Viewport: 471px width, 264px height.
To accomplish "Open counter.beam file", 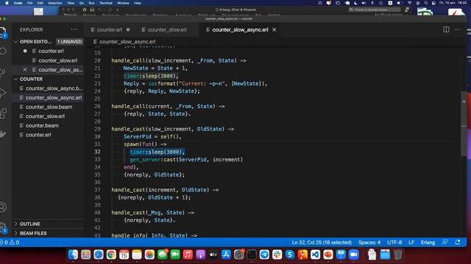I will (48, 125).
